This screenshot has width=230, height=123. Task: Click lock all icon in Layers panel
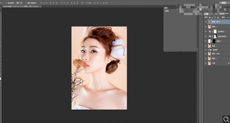[x=218, y=18]
